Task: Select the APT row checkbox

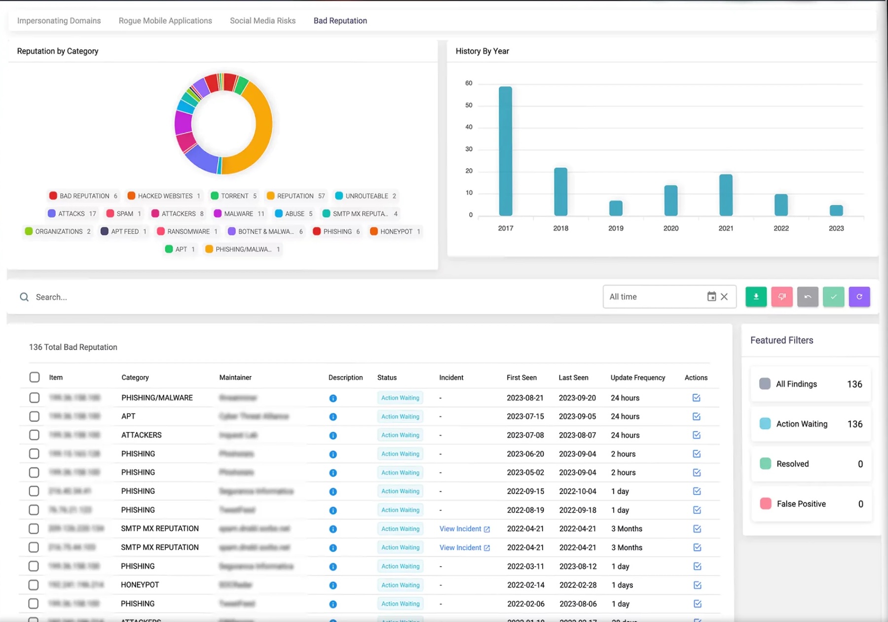Action: (35, 416)
